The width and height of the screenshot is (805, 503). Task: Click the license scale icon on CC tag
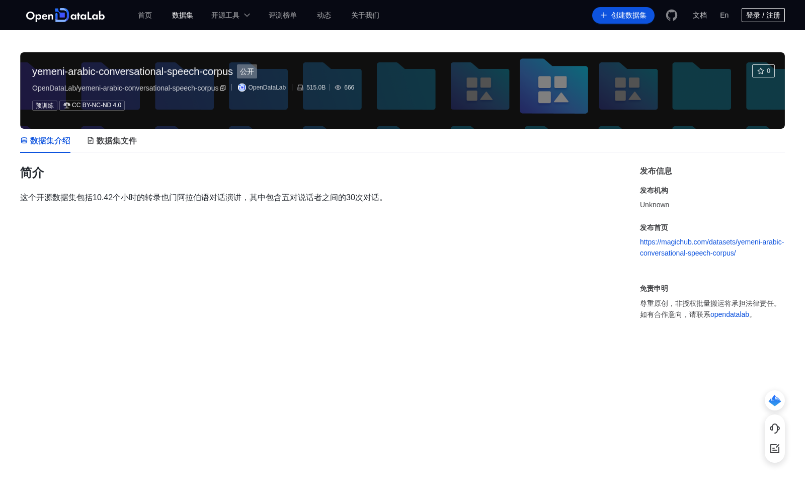click(66, 105)
